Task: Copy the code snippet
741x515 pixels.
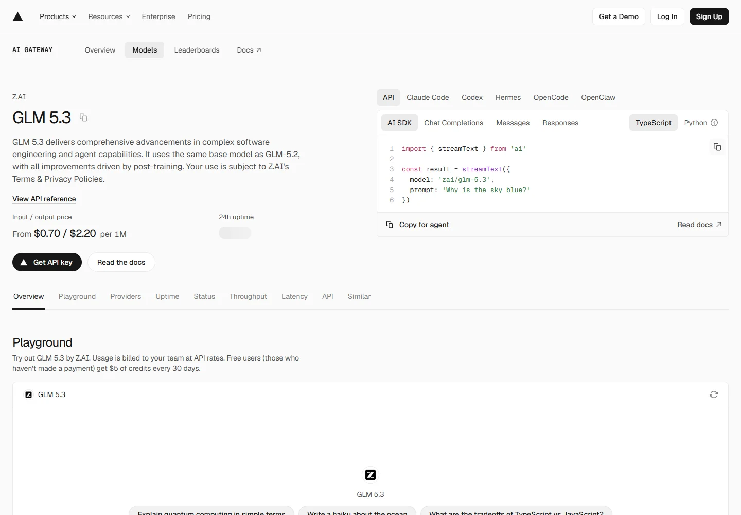Action: (717, 147)
